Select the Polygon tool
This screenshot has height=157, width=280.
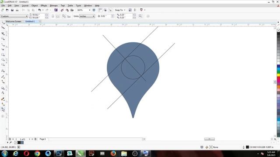pyautogui.click(x=3, y=65)
